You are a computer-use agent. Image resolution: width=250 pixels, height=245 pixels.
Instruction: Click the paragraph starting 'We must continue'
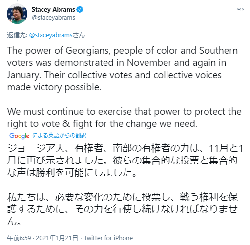[124, 118]
